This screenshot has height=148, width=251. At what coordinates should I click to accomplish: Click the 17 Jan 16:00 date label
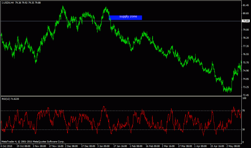pos(120,146)
